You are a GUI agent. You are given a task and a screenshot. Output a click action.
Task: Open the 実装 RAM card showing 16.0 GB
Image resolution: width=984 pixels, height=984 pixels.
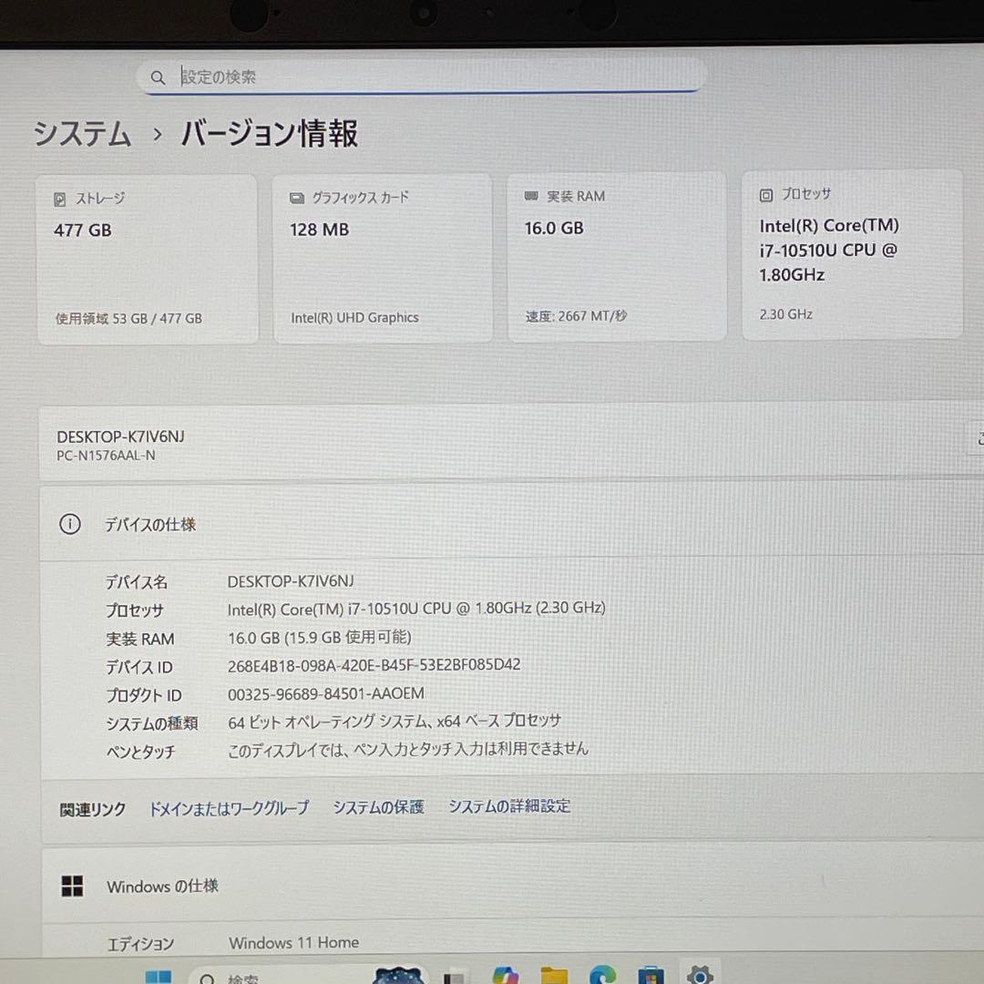pyautogui.click(x=617, y=257)
